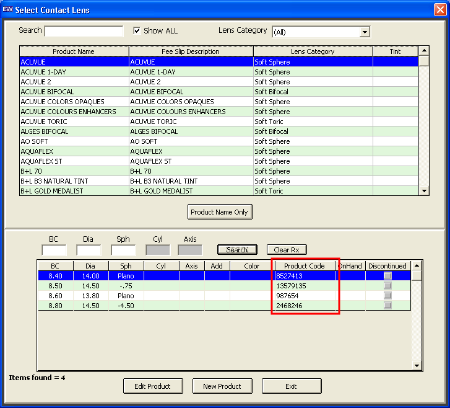Click the Sph filter input field

(x=123, y=250)
